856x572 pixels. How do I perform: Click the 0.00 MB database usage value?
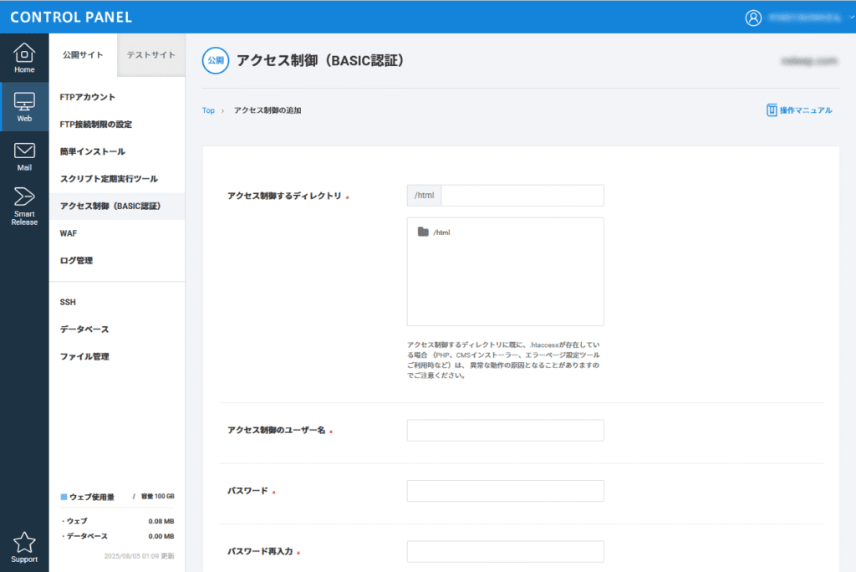pos(161,537)
